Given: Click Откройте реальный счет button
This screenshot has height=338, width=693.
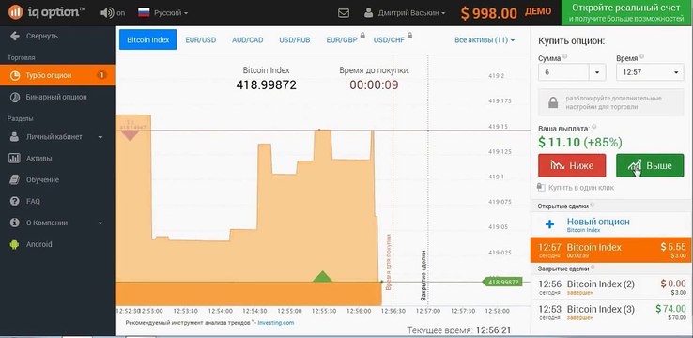Looking at the screenshot, I should pyautogui.click(x=626, y=13).
